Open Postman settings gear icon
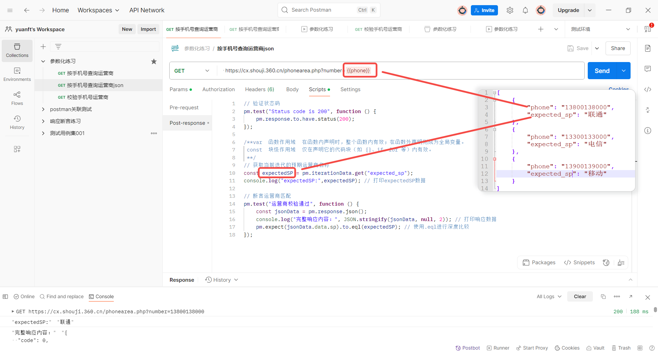 pyautogui.click(x=510, y=10)
